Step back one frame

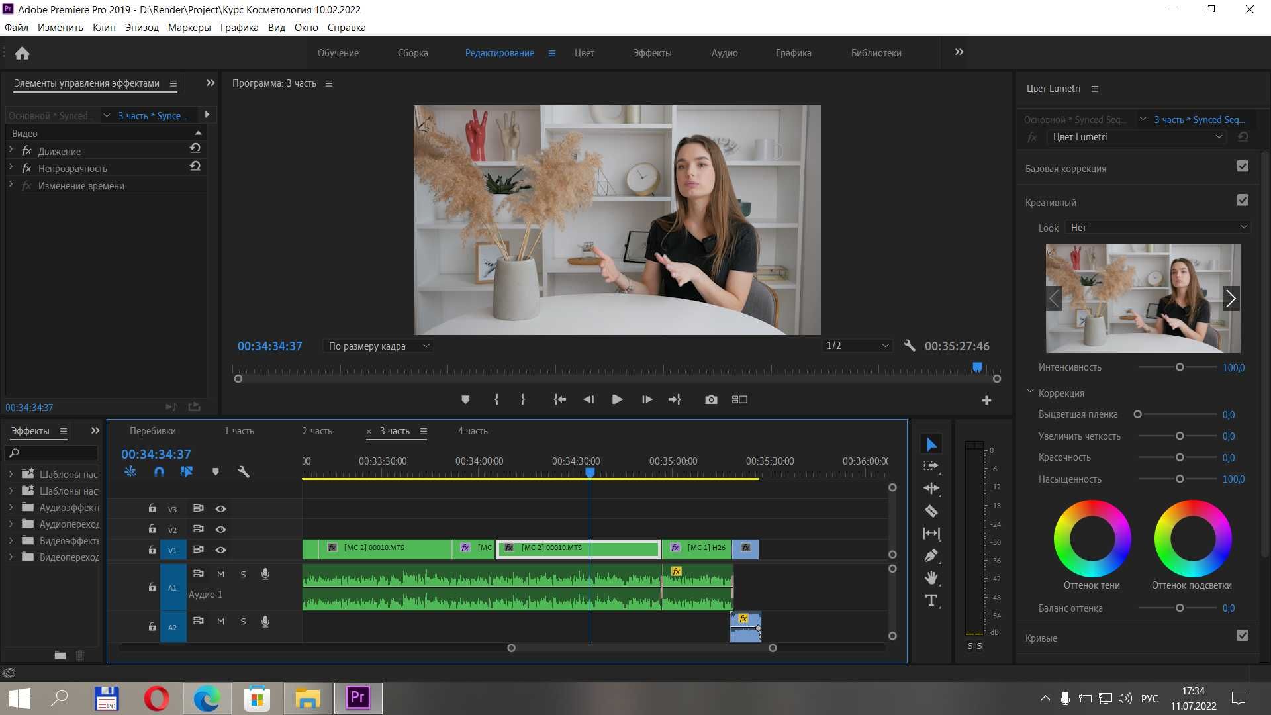pyautogui.click(x=588, y=399)
